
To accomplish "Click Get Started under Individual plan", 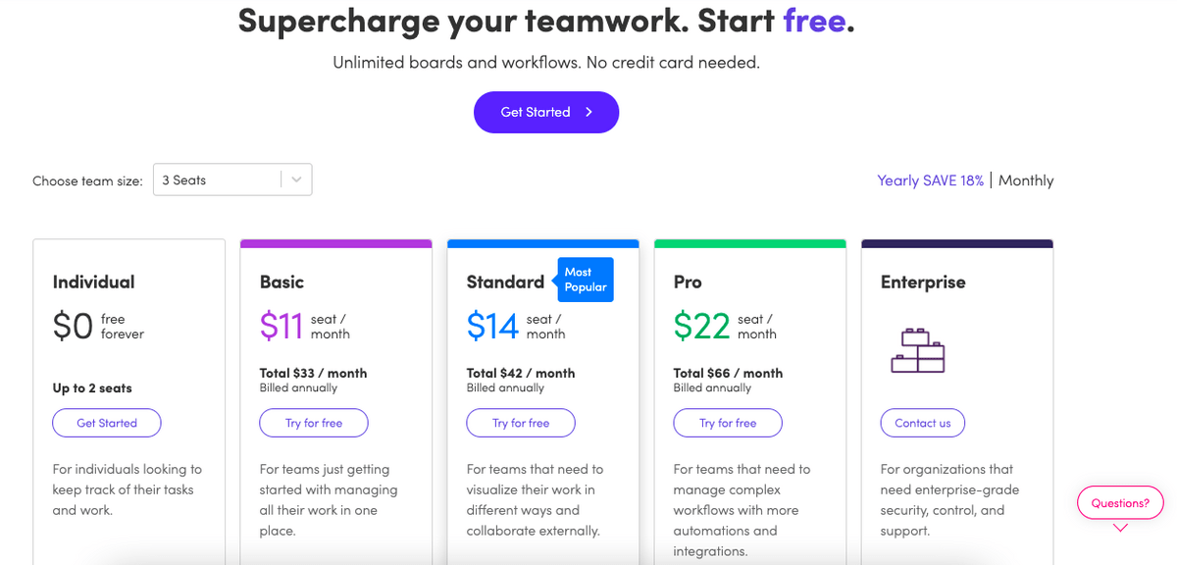I will pos(107,423).
